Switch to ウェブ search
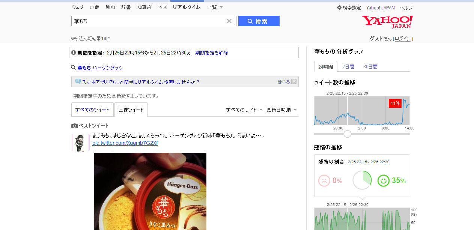The image size is (474, 230). point(77,7)
